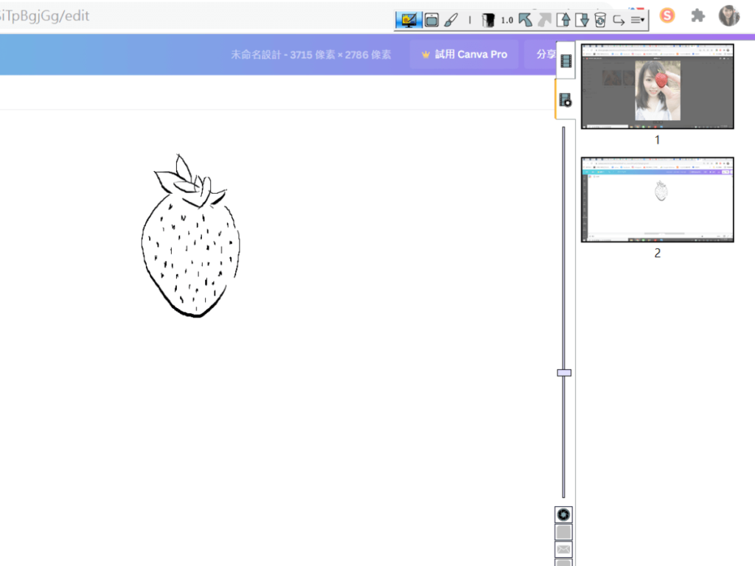Image resolution: width=755 pixels, height=566 pixels.
Task: Open the black-white gradient color tool
Action: coord(488,20)
